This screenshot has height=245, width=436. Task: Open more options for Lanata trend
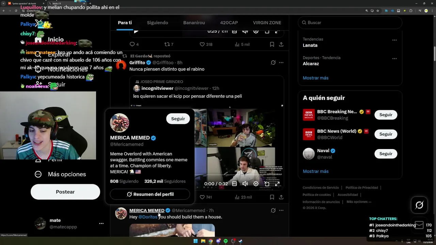coord(394,40)
